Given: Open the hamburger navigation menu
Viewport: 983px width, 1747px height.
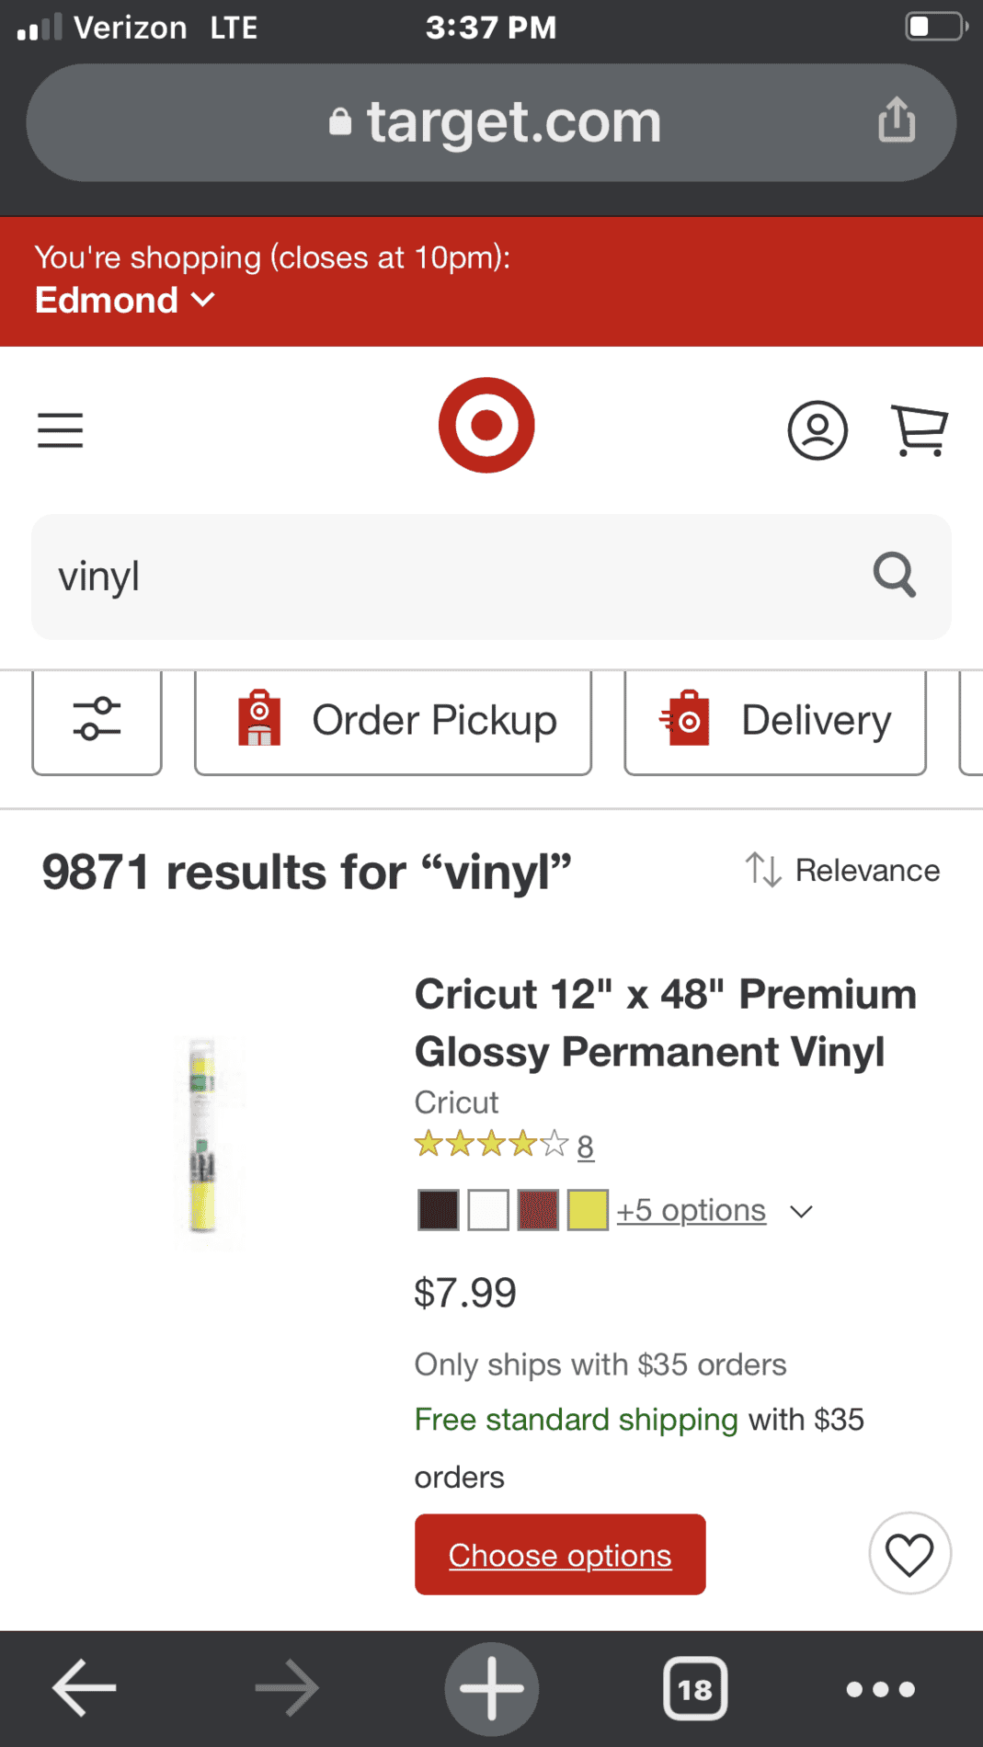Looking at the screenshot, I should (x=60, y=430).
